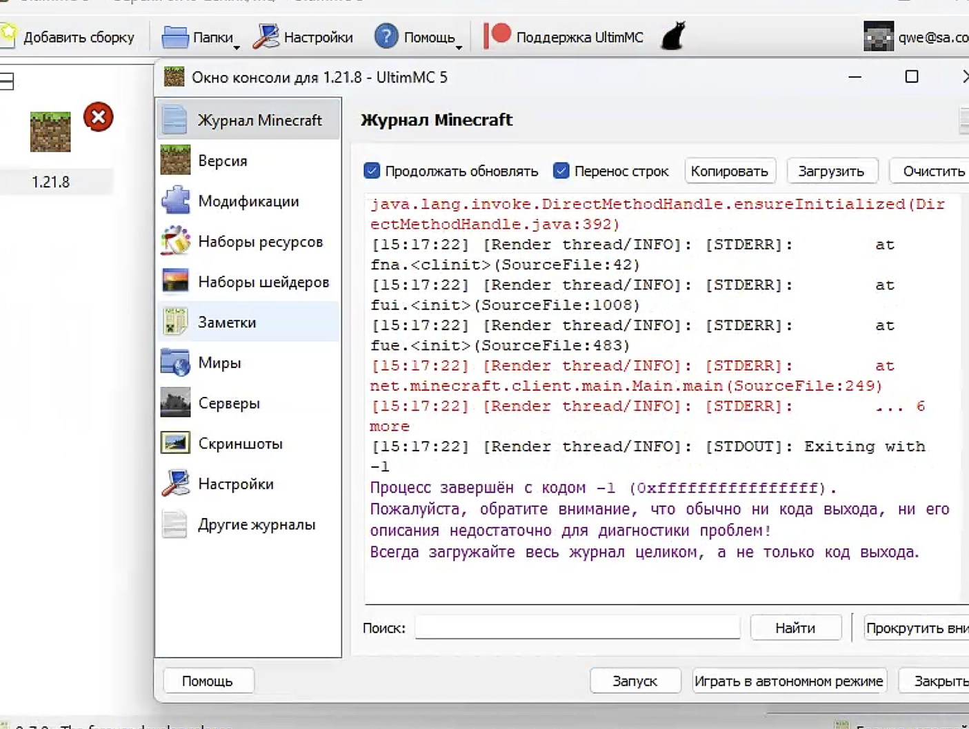Screen dimensions: 969x729
Task: Uncheck the Перенос строк checkbox
Action: tap(561, 171)
